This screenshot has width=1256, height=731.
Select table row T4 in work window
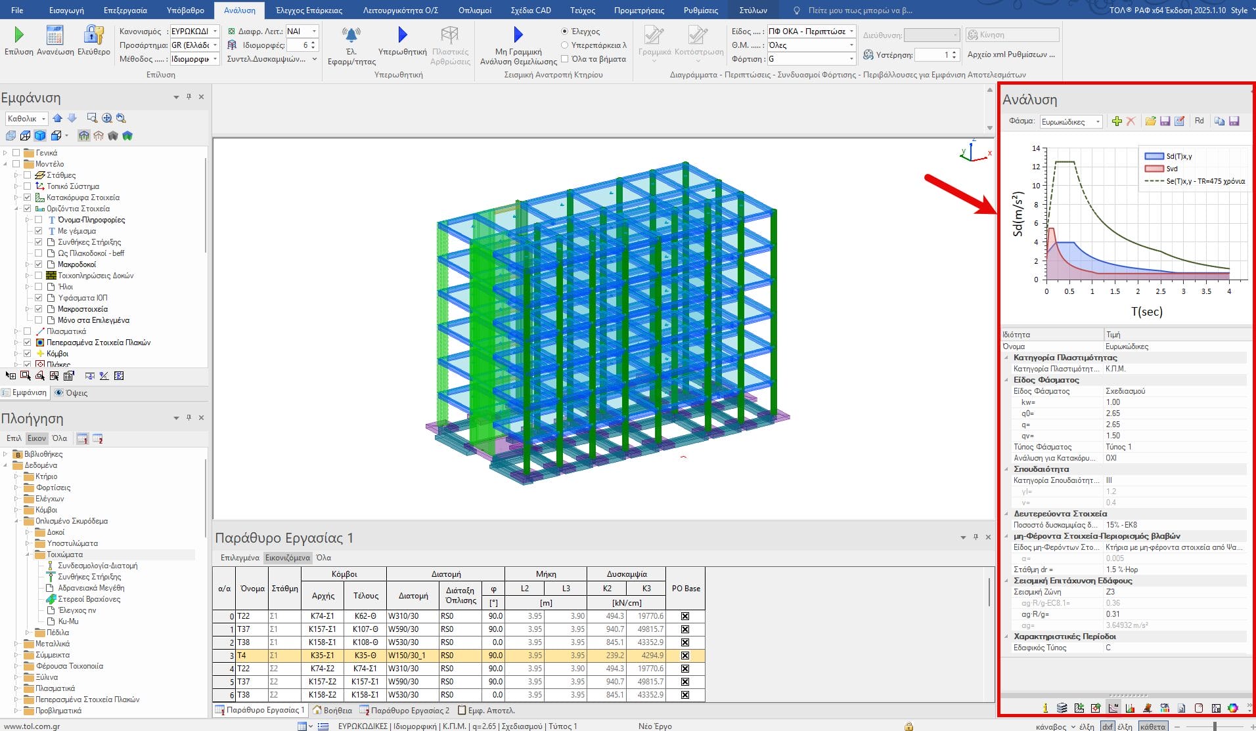click(x=241, y=655)
